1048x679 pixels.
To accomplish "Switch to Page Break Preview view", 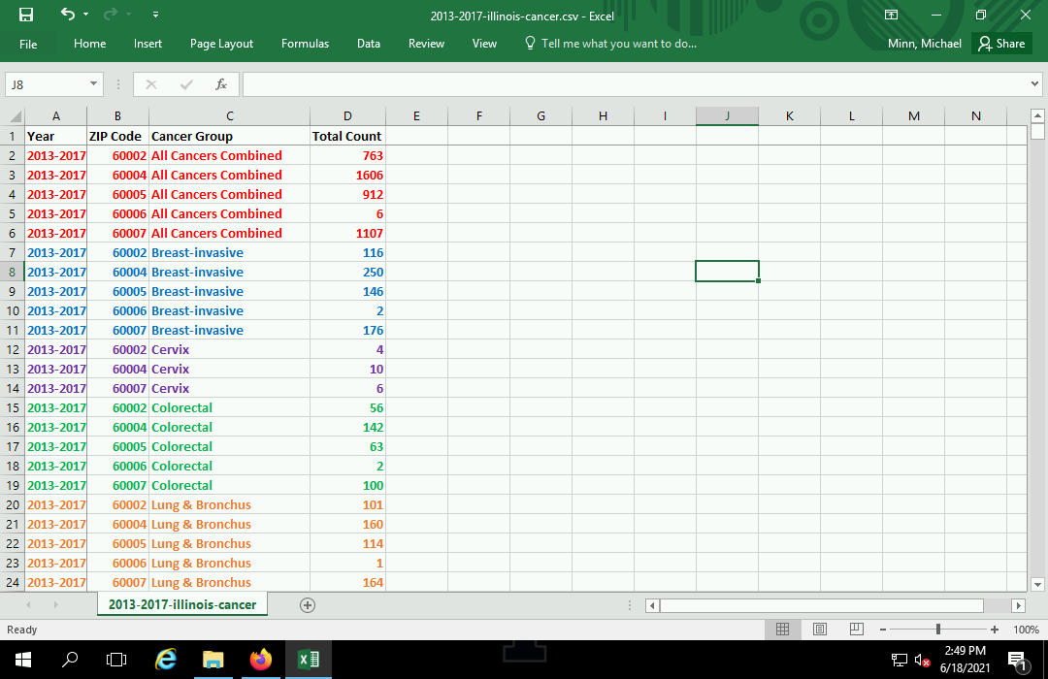I will 856,630.
